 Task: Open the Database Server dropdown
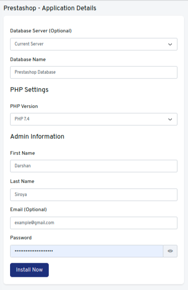93,44
